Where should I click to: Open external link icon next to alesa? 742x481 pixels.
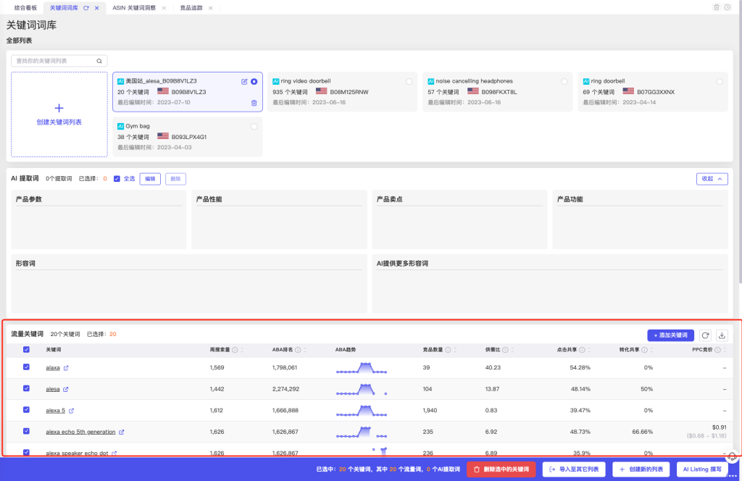[x=66, y=389]
